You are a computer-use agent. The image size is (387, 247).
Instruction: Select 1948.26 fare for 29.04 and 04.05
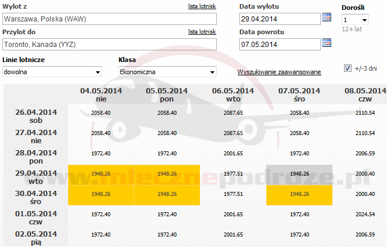click(101, 173)
